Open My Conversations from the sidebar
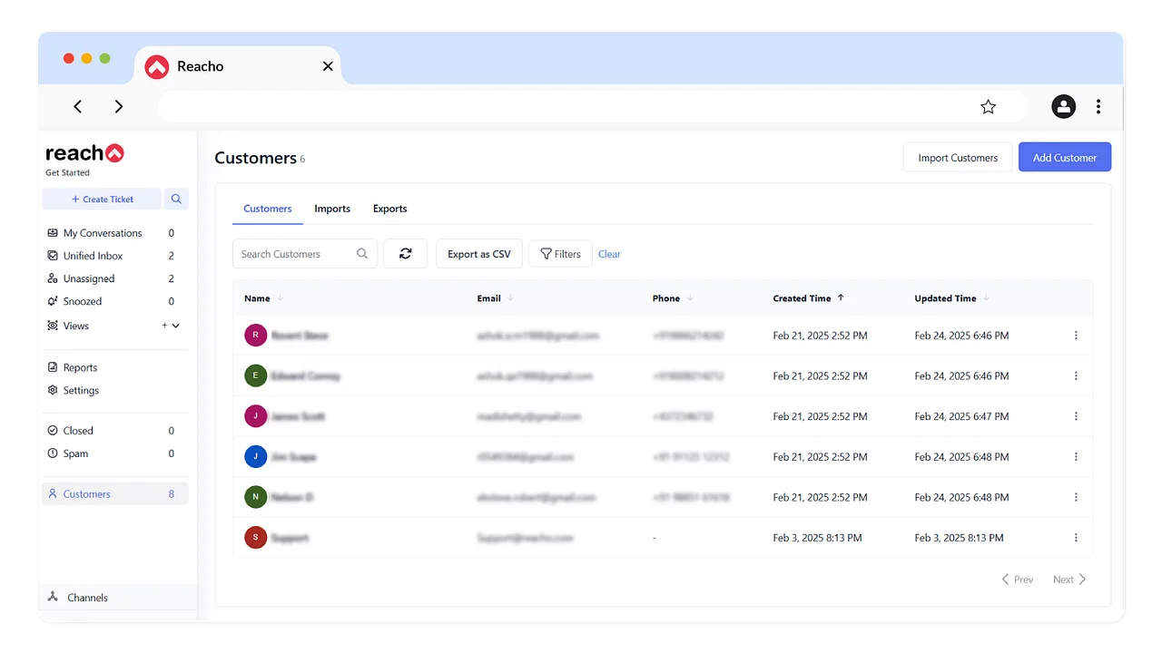The image size is (1162, 653). click(x=102, y=233)
